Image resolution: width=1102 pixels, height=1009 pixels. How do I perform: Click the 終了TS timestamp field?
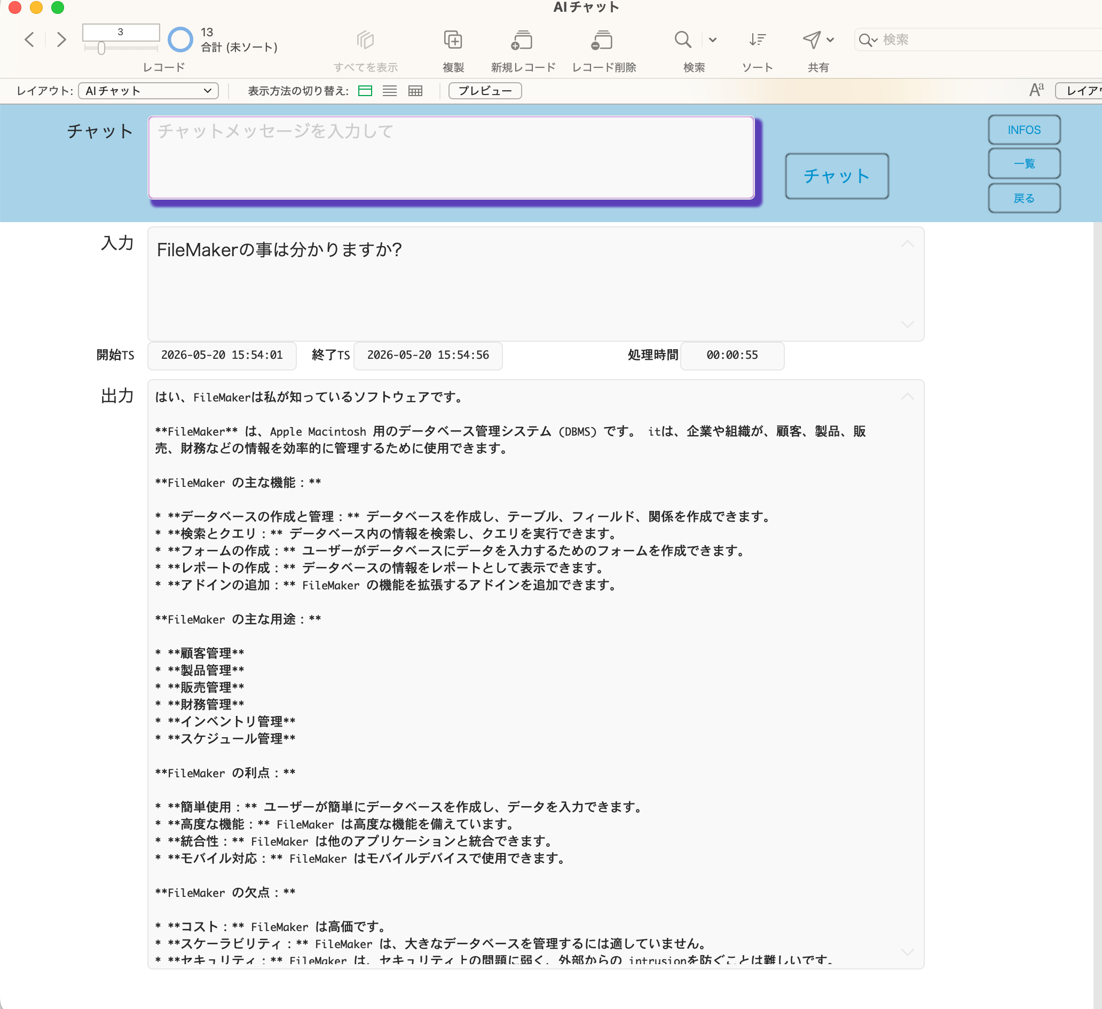pyautogui.click(x=428, y=355)
